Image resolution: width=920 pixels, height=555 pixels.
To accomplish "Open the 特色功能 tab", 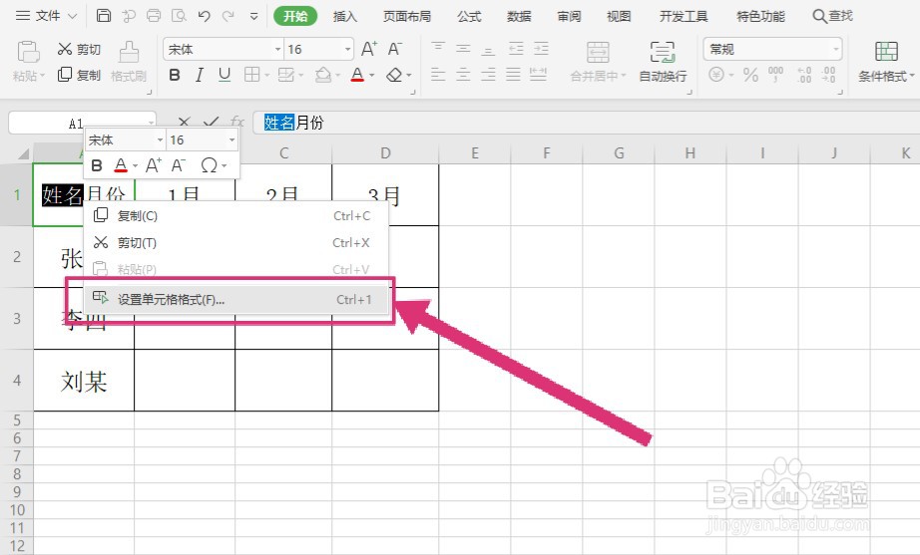I will (760, 16).
